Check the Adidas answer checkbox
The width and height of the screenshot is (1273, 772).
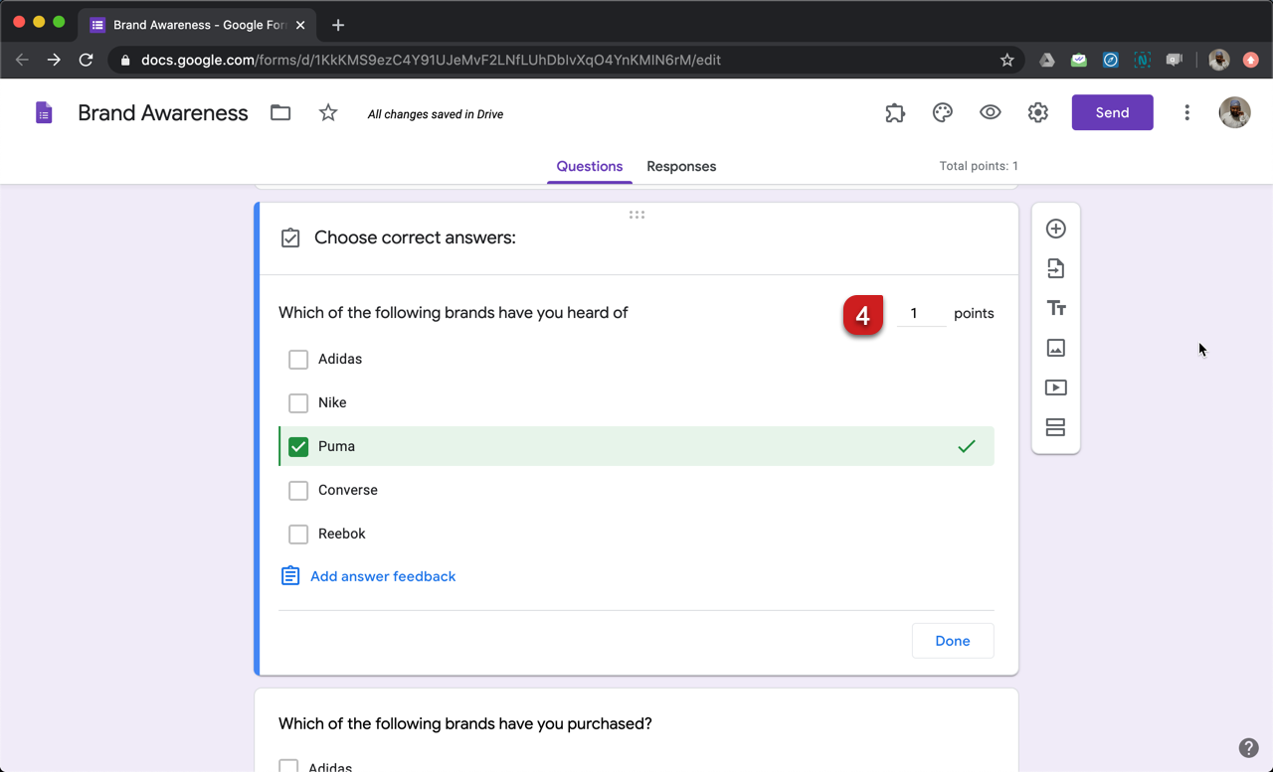click(298, 359)
